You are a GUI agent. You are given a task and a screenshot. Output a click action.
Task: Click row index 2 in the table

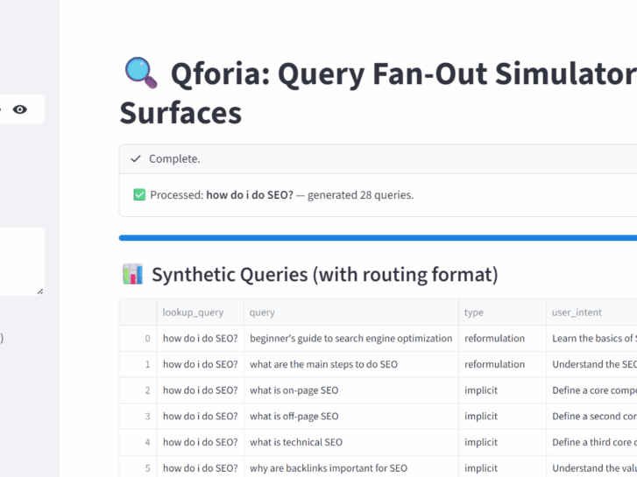[138, 390]
